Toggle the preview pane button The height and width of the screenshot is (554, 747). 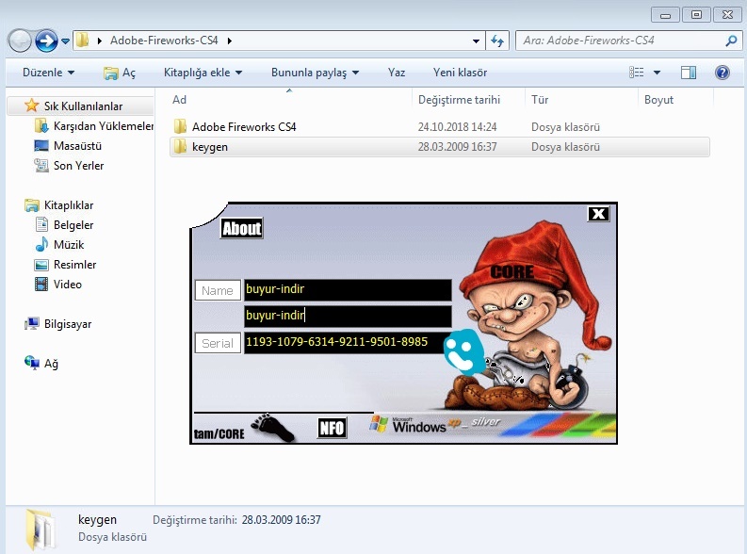pyautogui.click(x=689, y=73)
